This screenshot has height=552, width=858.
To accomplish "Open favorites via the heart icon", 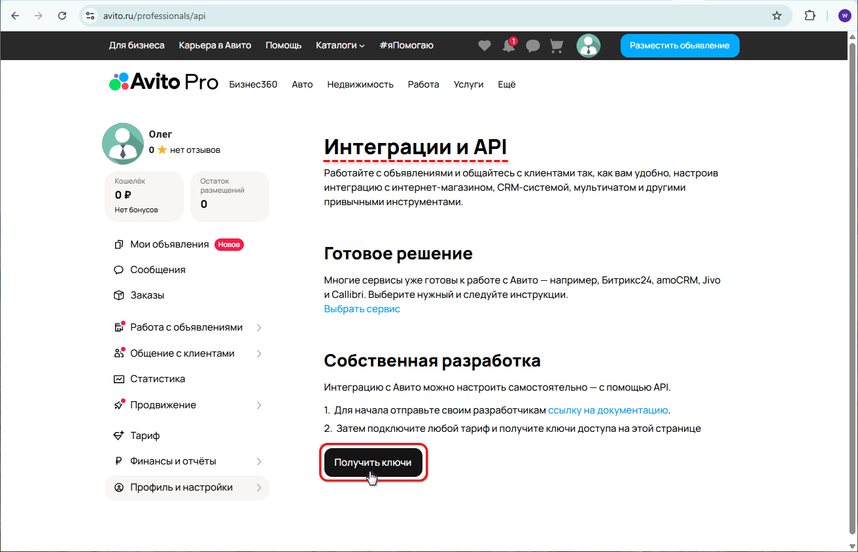I will (484, 45).
